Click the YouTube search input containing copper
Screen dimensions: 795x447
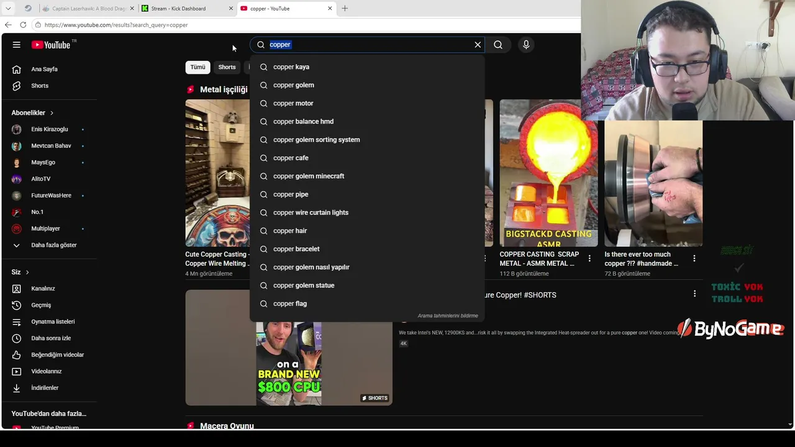pos(366,45)
